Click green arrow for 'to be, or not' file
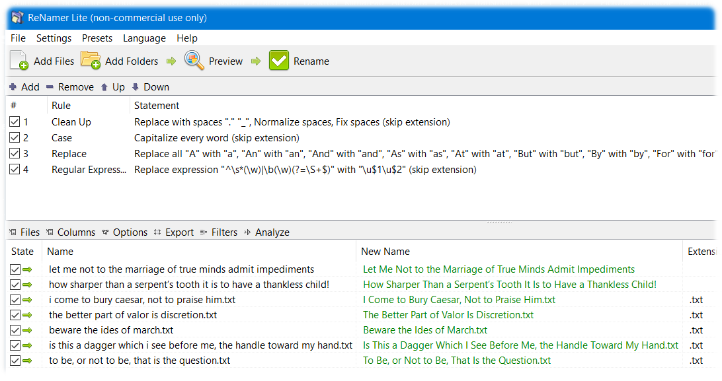This screenshot has width=722, height=381. (28, 361)
